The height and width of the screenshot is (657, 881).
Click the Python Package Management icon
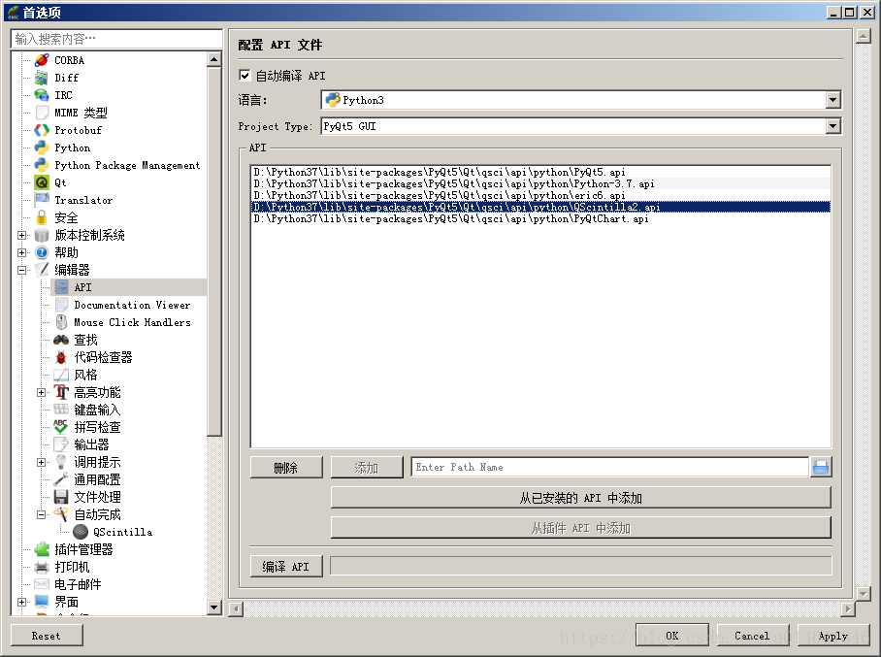coord(42,165)
